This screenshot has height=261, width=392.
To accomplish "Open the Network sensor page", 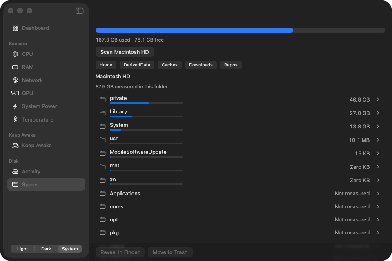I will point(46,80).
